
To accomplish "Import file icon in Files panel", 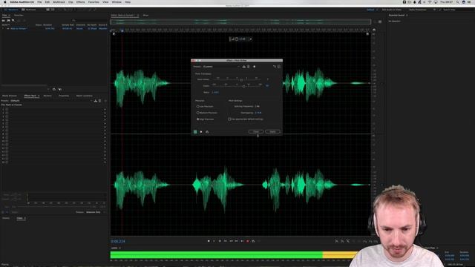I will (x=8, y=20).
